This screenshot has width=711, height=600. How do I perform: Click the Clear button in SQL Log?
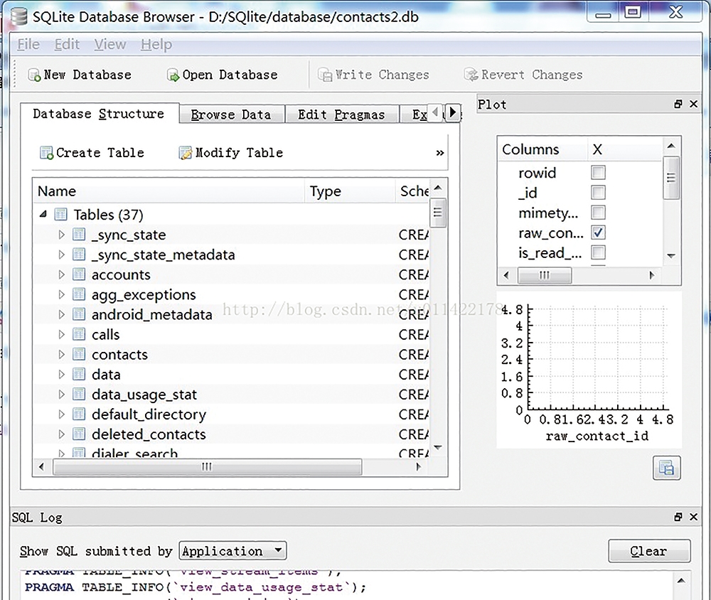point(649,551)
